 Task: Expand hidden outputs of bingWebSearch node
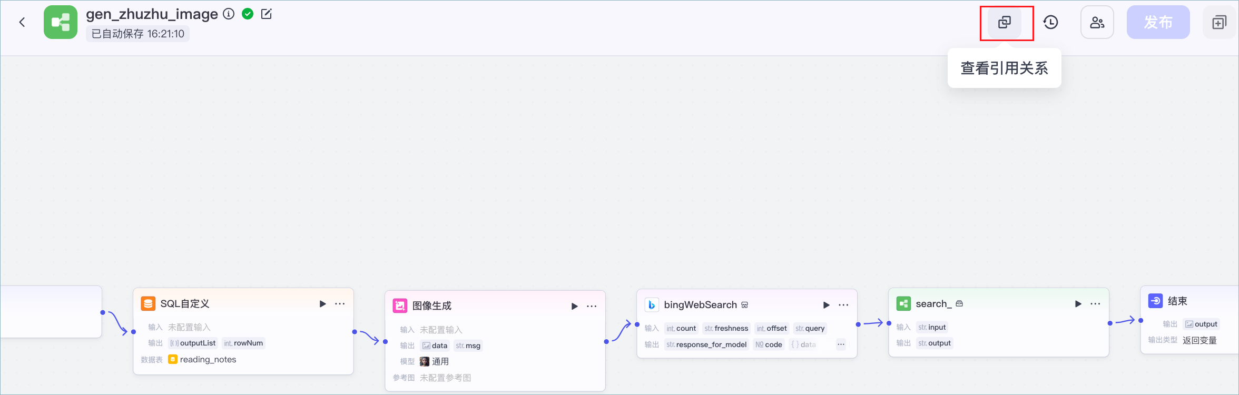coord(841,344)
